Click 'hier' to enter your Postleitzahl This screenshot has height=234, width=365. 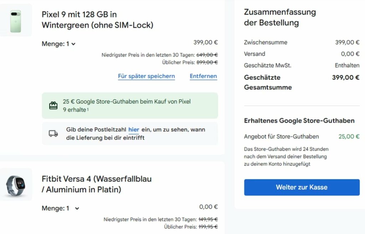(x=134, y=130)
